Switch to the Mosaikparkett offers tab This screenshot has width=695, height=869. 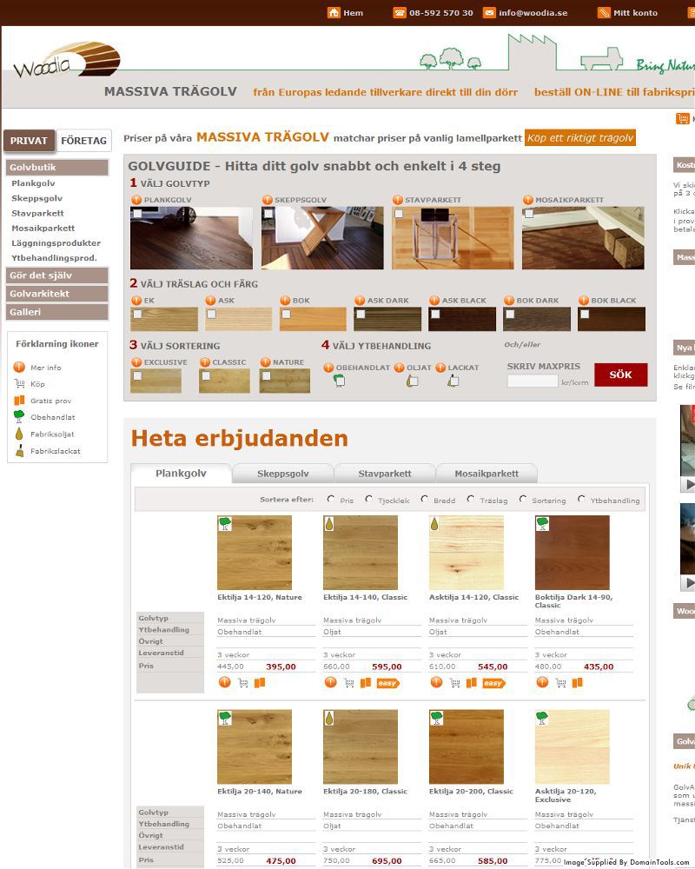coord(486,474)
